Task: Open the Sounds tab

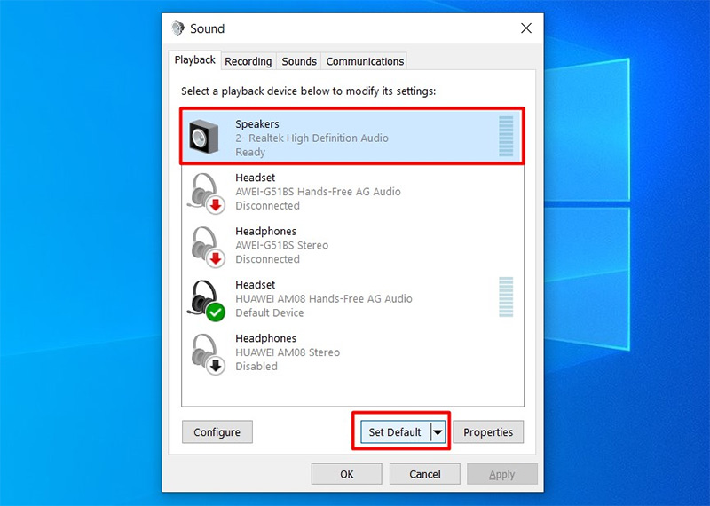Action: (x=299, y=61)
